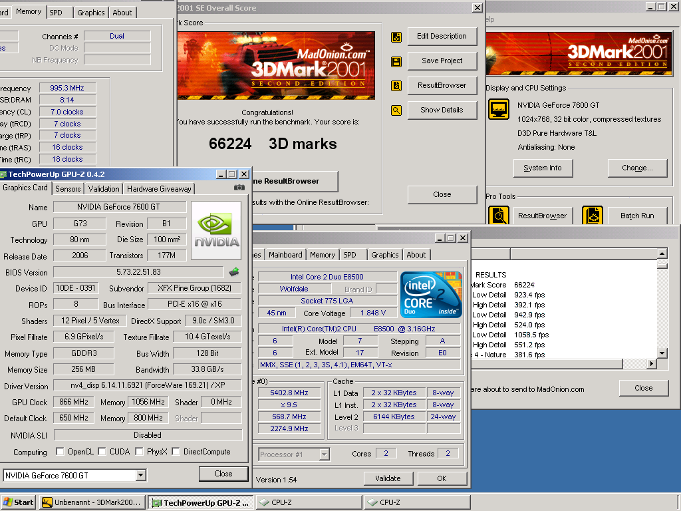Switch to the first CPU-Z taskbar item
Screen dimensions: 681x511
pyautogui.click(x=309, y=502)
